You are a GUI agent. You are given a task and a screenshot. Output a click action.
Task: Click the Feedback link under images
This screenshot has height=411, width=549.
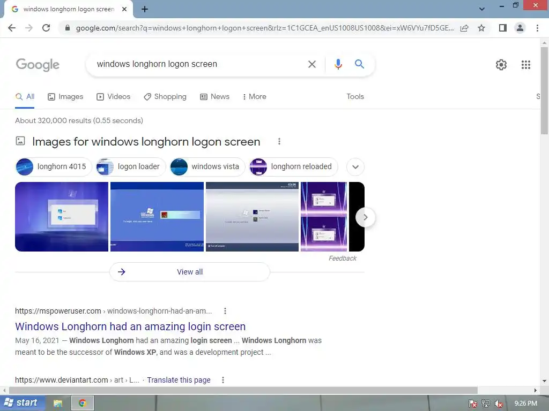343,258
